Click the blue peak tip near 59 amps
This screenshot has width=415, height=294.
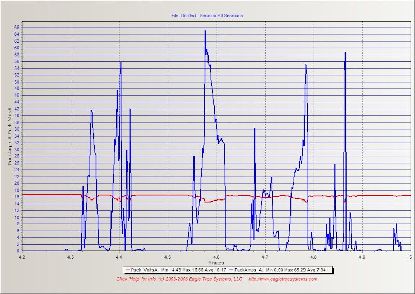tap(345, 52)
